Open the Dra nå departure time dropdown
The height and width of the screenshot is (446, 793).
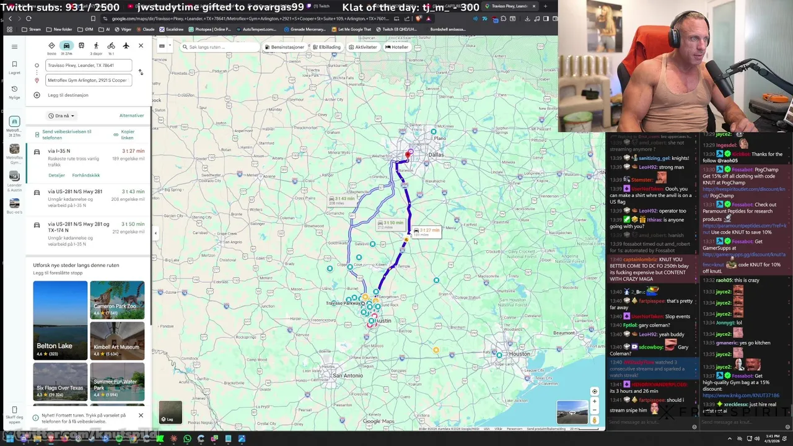(61, 116)
